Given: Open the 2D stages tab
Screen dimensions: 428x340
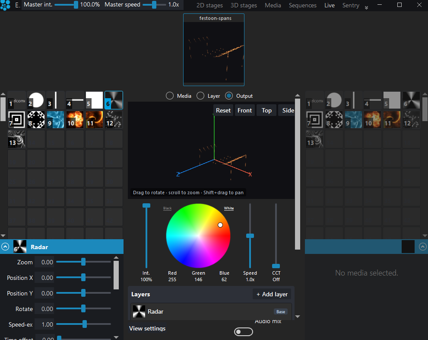Looking at the screenshot, I should click(209, 5).
